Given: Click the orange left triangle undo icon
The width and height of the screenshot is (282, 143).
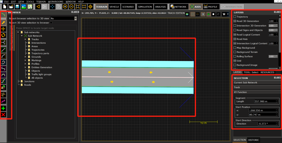Looking at the screenshot, I should coord(38,7).
